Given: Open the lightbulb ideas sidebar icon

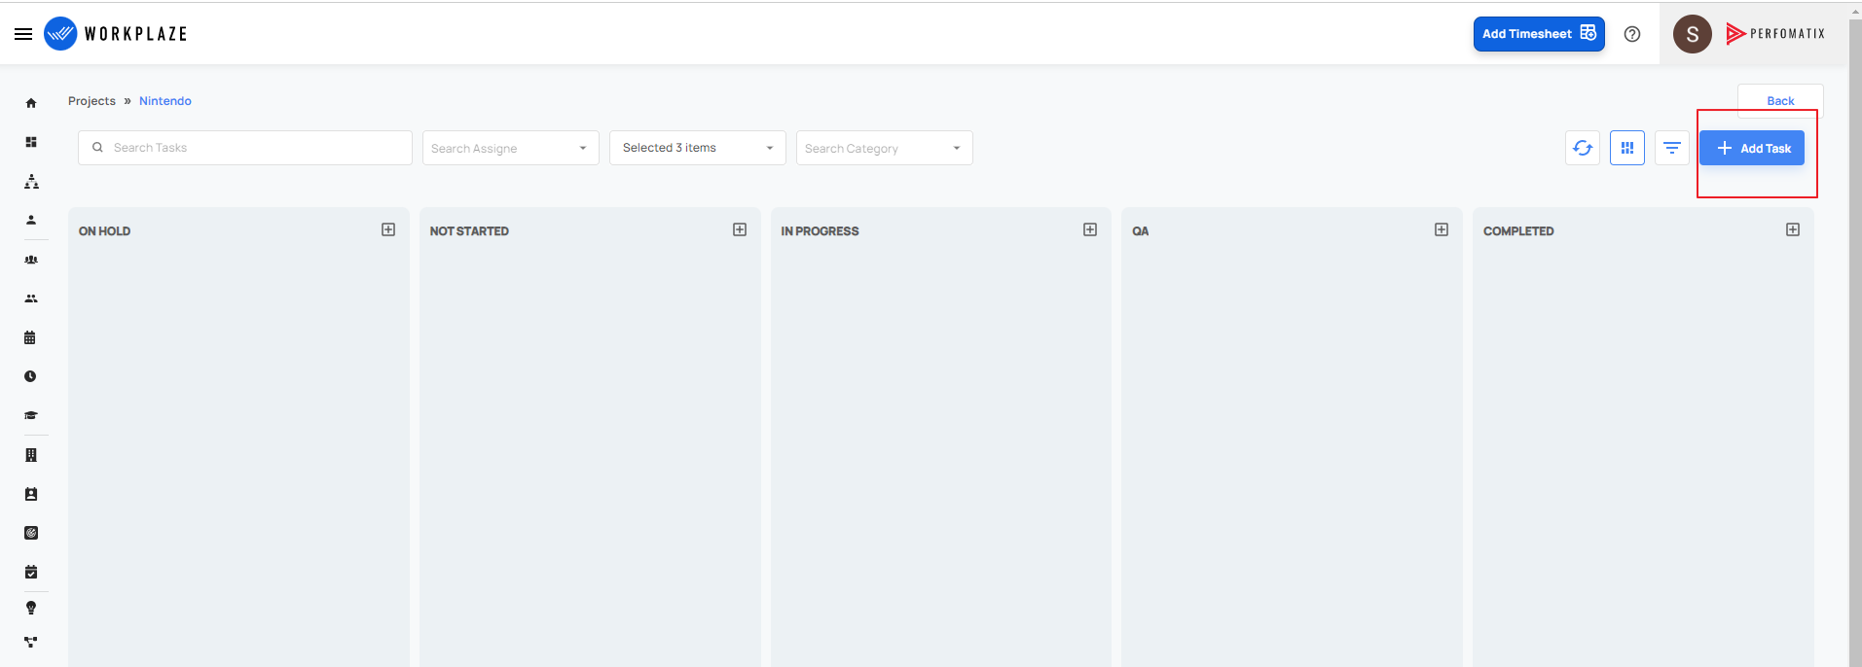Looking at the screenshot, I should 31,608.
